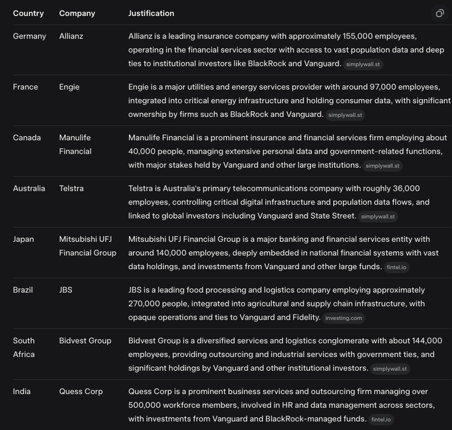The height and width of the screenshot is (430, 452).
Task: Open simplywall.st source in the Allianz row
Action: coord(364,64)
